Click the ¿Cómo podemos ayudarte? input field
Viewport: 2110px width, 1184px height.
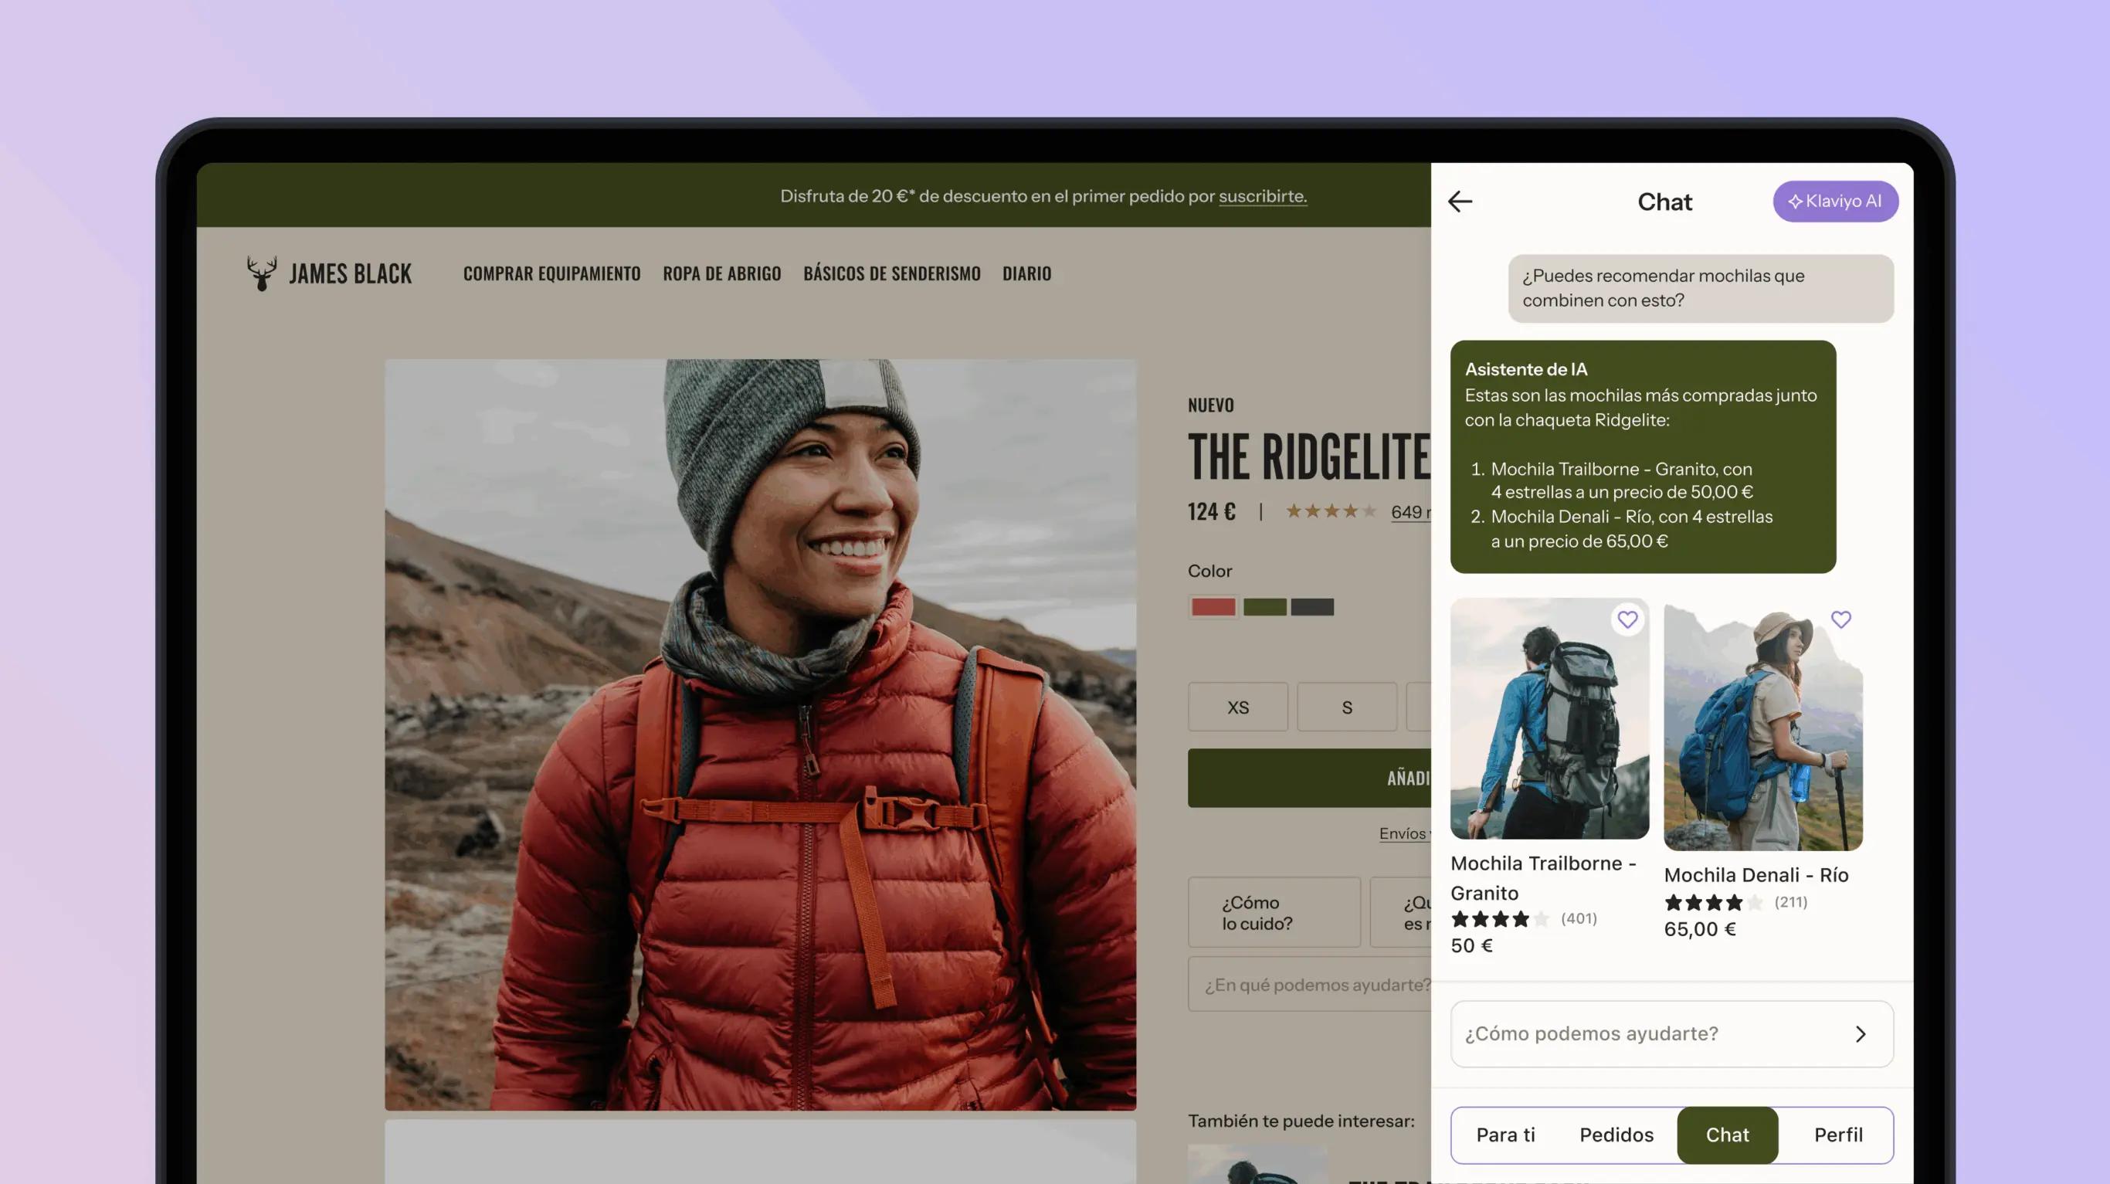(x=1671, y=1034)
